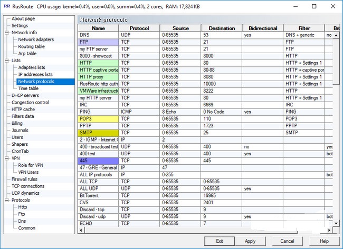Click the horizontal scroll left arrow

tap(81, 230)
